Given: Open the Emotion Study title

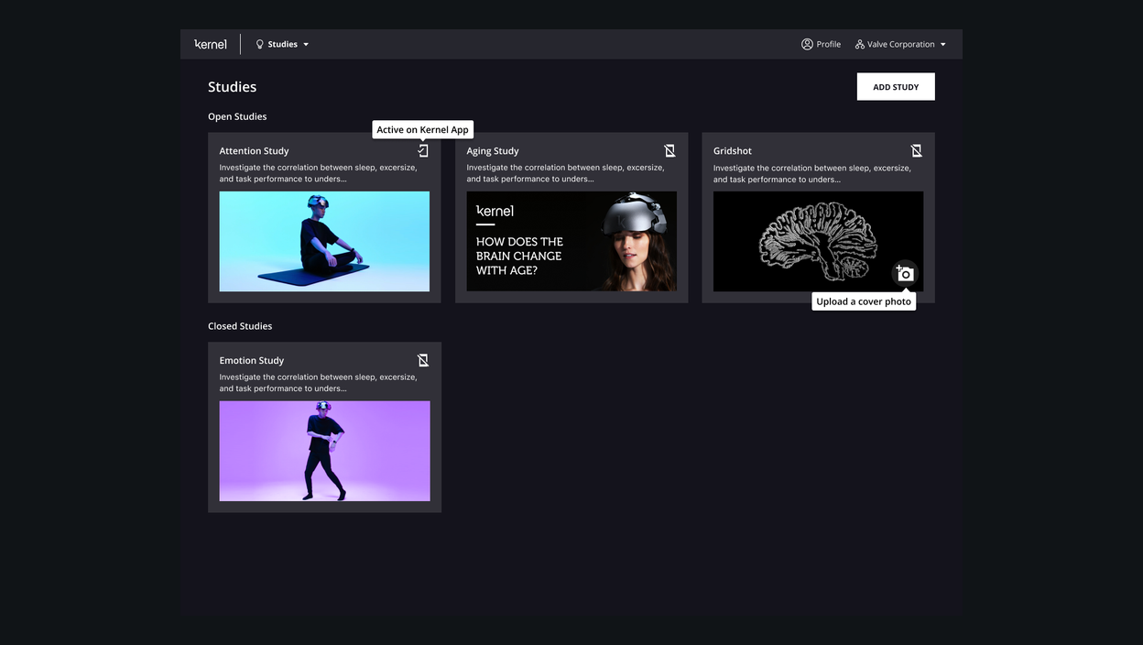Looking at the screenshot, I should [x=252, y=361].
